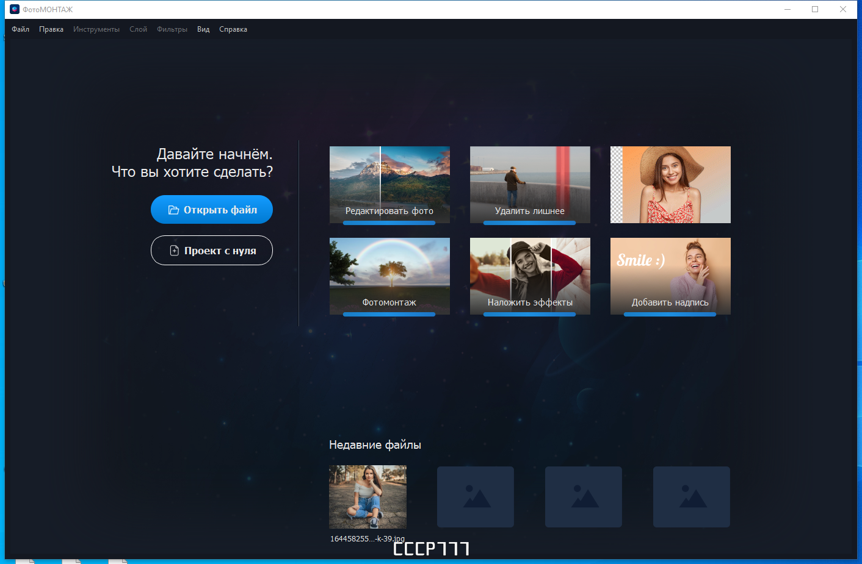This screenshot has height=564, width=862.
Task: Open the Редактировать фото tile
Action: point(389,185)
